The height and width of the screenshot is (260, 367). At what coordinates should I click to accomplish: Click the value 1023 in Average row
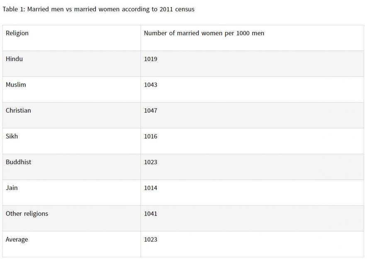pos(151,239)
